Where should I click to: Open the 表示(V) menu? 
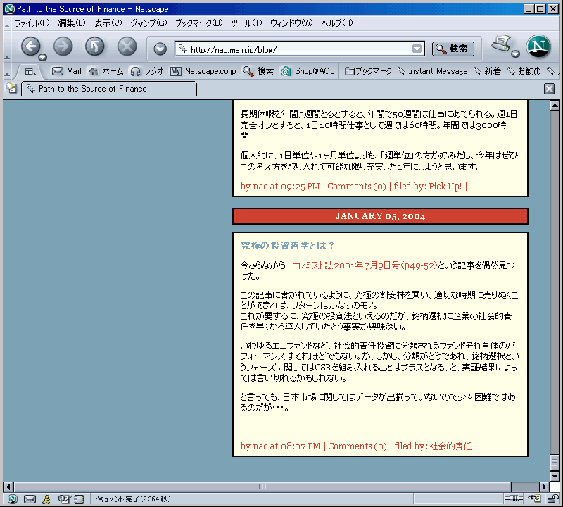coord(108,23)
